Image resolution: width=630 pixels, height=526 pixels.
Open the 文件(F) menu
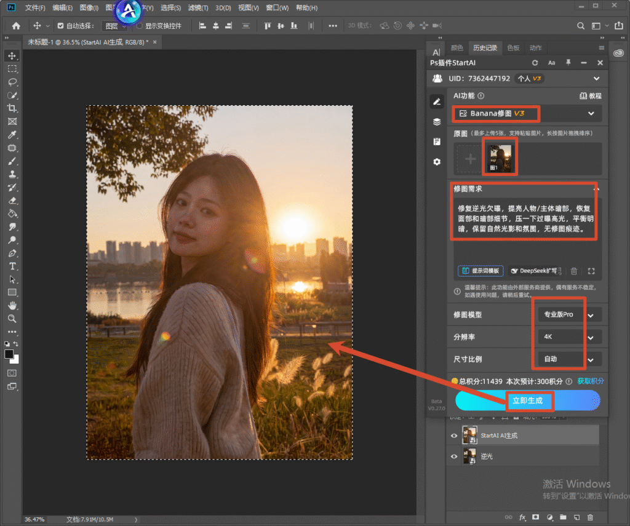(x=35, y=7)
